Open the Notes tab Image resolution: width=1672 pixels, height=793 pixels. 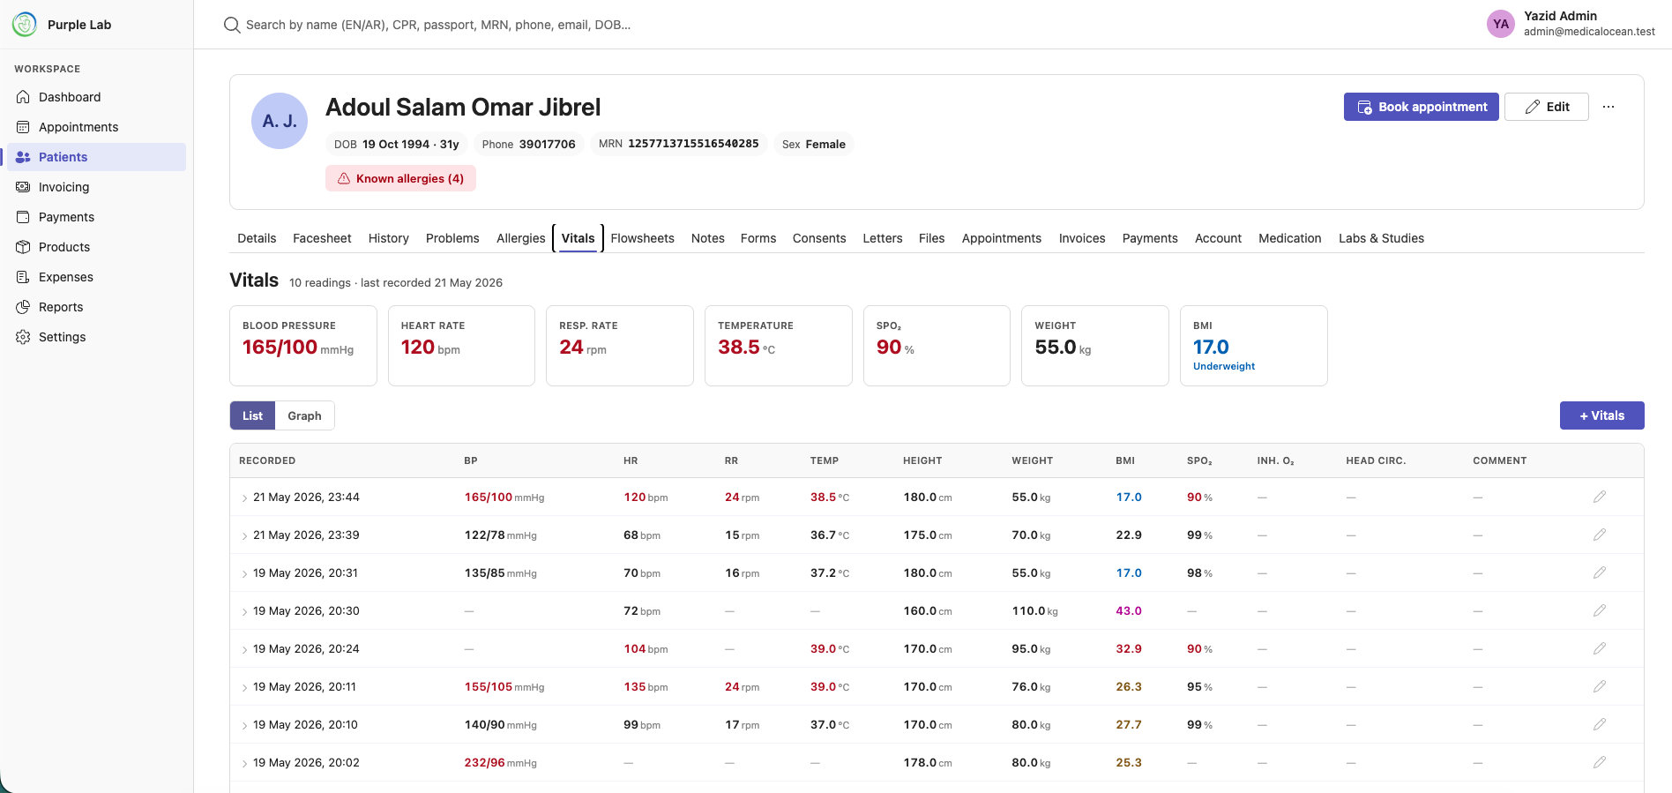pyautogui.click(x=708, y=238)
